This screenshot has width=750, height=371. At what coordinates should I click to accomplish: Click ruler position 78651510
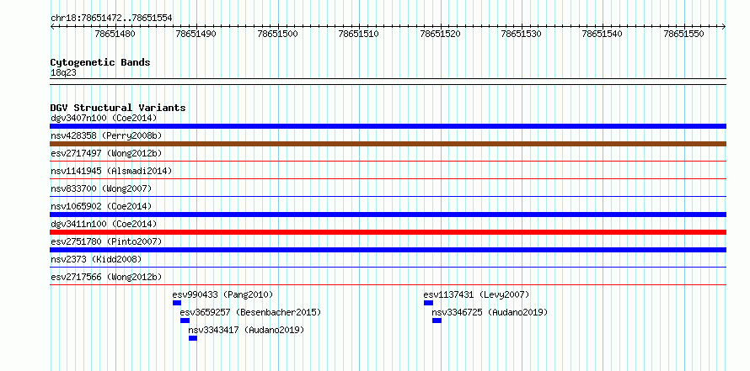[359, 34]
